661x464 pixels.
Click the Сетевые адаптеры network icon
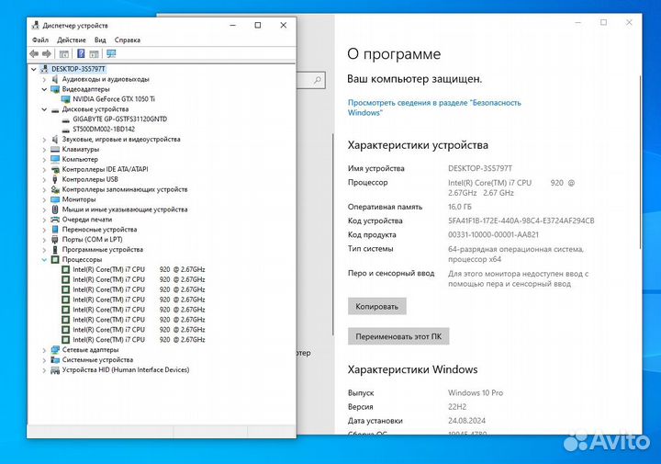[55, 350]
